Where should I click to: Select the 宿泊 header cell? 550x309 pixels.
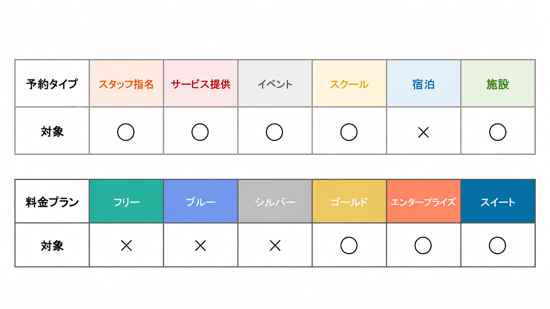(423, 83)
